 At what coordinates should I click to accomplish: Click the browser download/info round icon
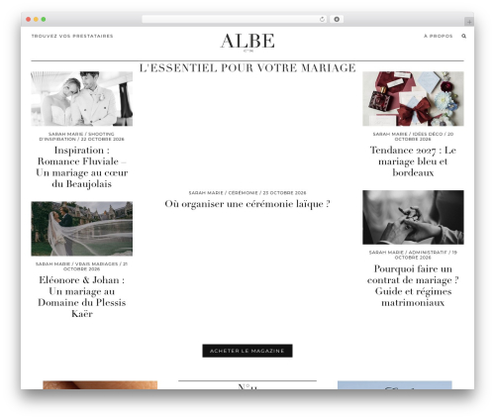tap(337, 20)
